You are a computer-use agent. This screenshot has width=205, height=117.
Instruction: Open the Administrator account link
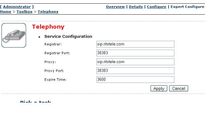pyautogui.click(x=17, y=7)
